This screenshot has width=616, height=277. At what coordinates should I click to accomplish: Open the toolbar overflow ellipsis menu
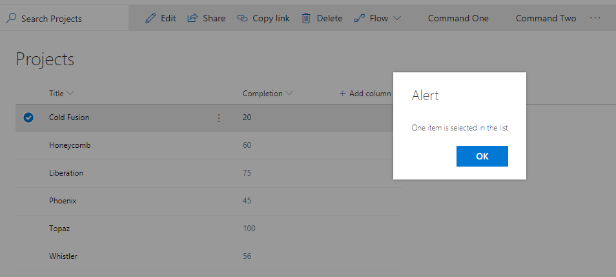595,18
